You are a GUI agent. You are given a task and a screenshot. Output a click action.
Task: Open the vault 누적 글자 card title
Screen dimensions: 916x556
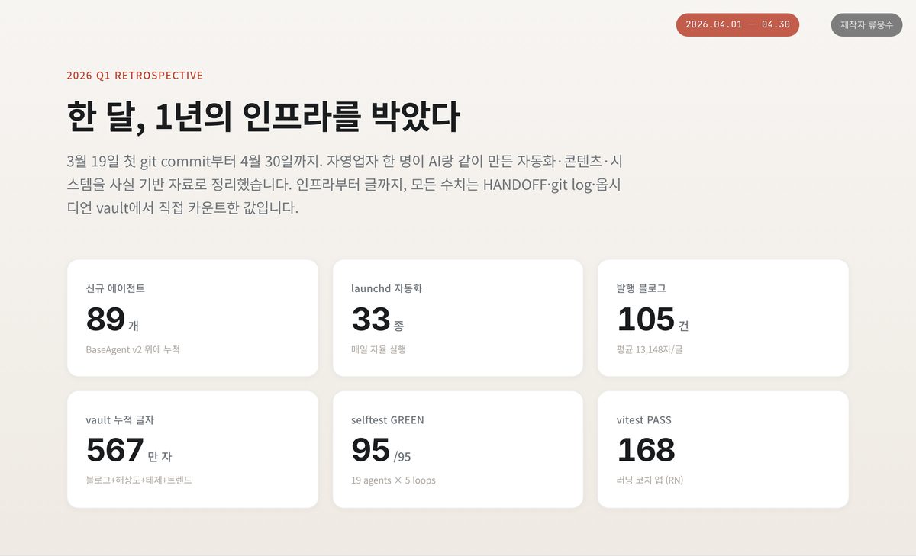click(121, 420)
